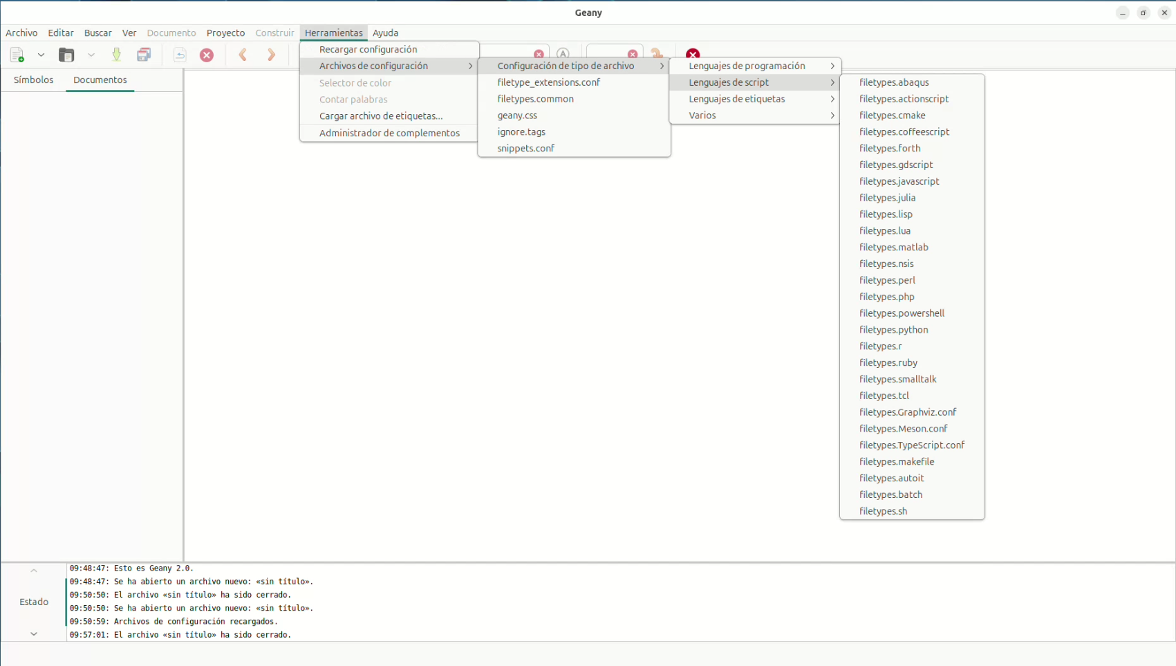Image resolution: width=1176 pixels, height=666 pixels.
Task: Click the up arrow above the Estado tab
Action: (x=34, y=571)
